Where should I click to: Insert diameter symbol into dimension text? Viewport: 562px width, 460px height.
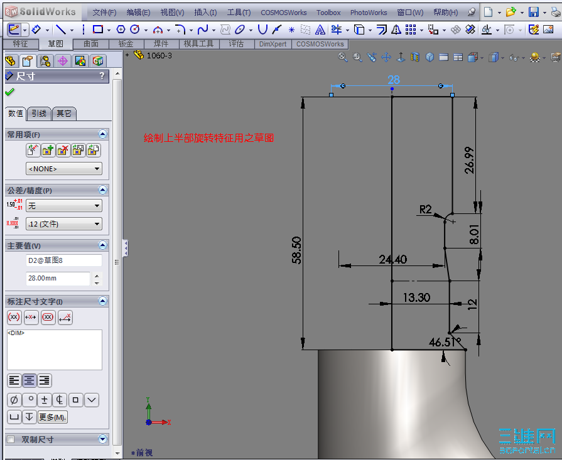tap(14, 400)
